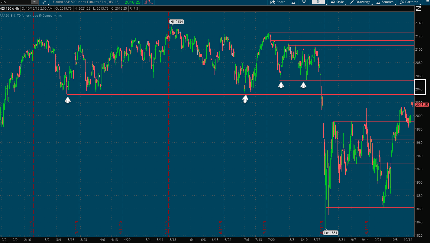Click the 1860 price axis label

(x=419, y=209)
